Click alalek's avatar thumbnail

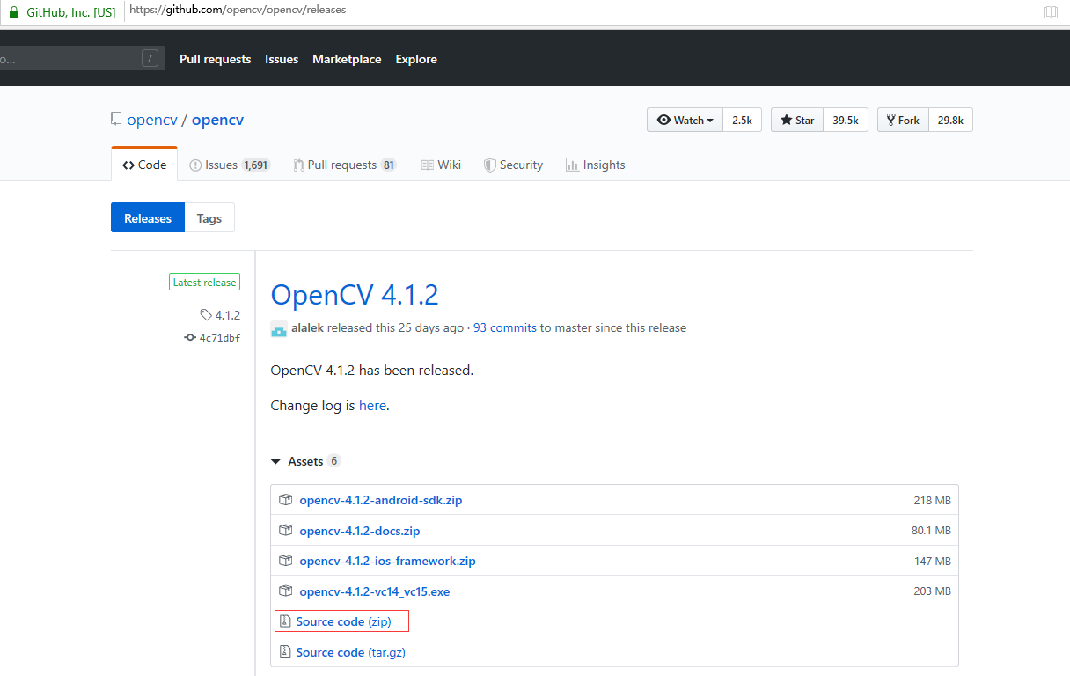278,328
